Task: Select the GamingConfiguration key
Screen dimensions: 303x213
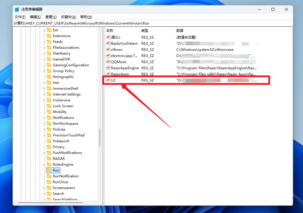Action: [71, 65]
